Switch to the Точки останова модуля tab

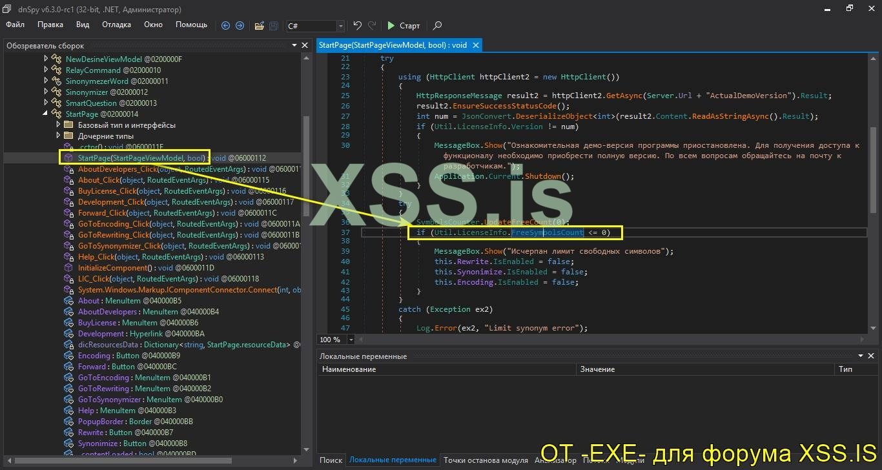click(486, 460)
